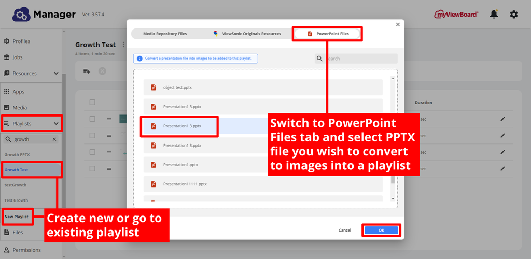Viewport: 531px width, 259px height.
Task: Expand the Resources menu chevron
Action: (56, 74)
